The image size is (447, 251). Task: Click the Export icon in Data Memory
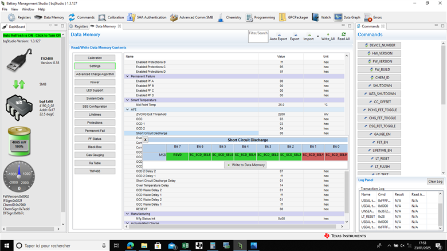click(295, 34)
